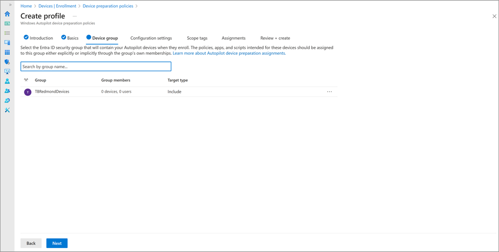Open Endpoint security shield icon

tap(7, 62)
